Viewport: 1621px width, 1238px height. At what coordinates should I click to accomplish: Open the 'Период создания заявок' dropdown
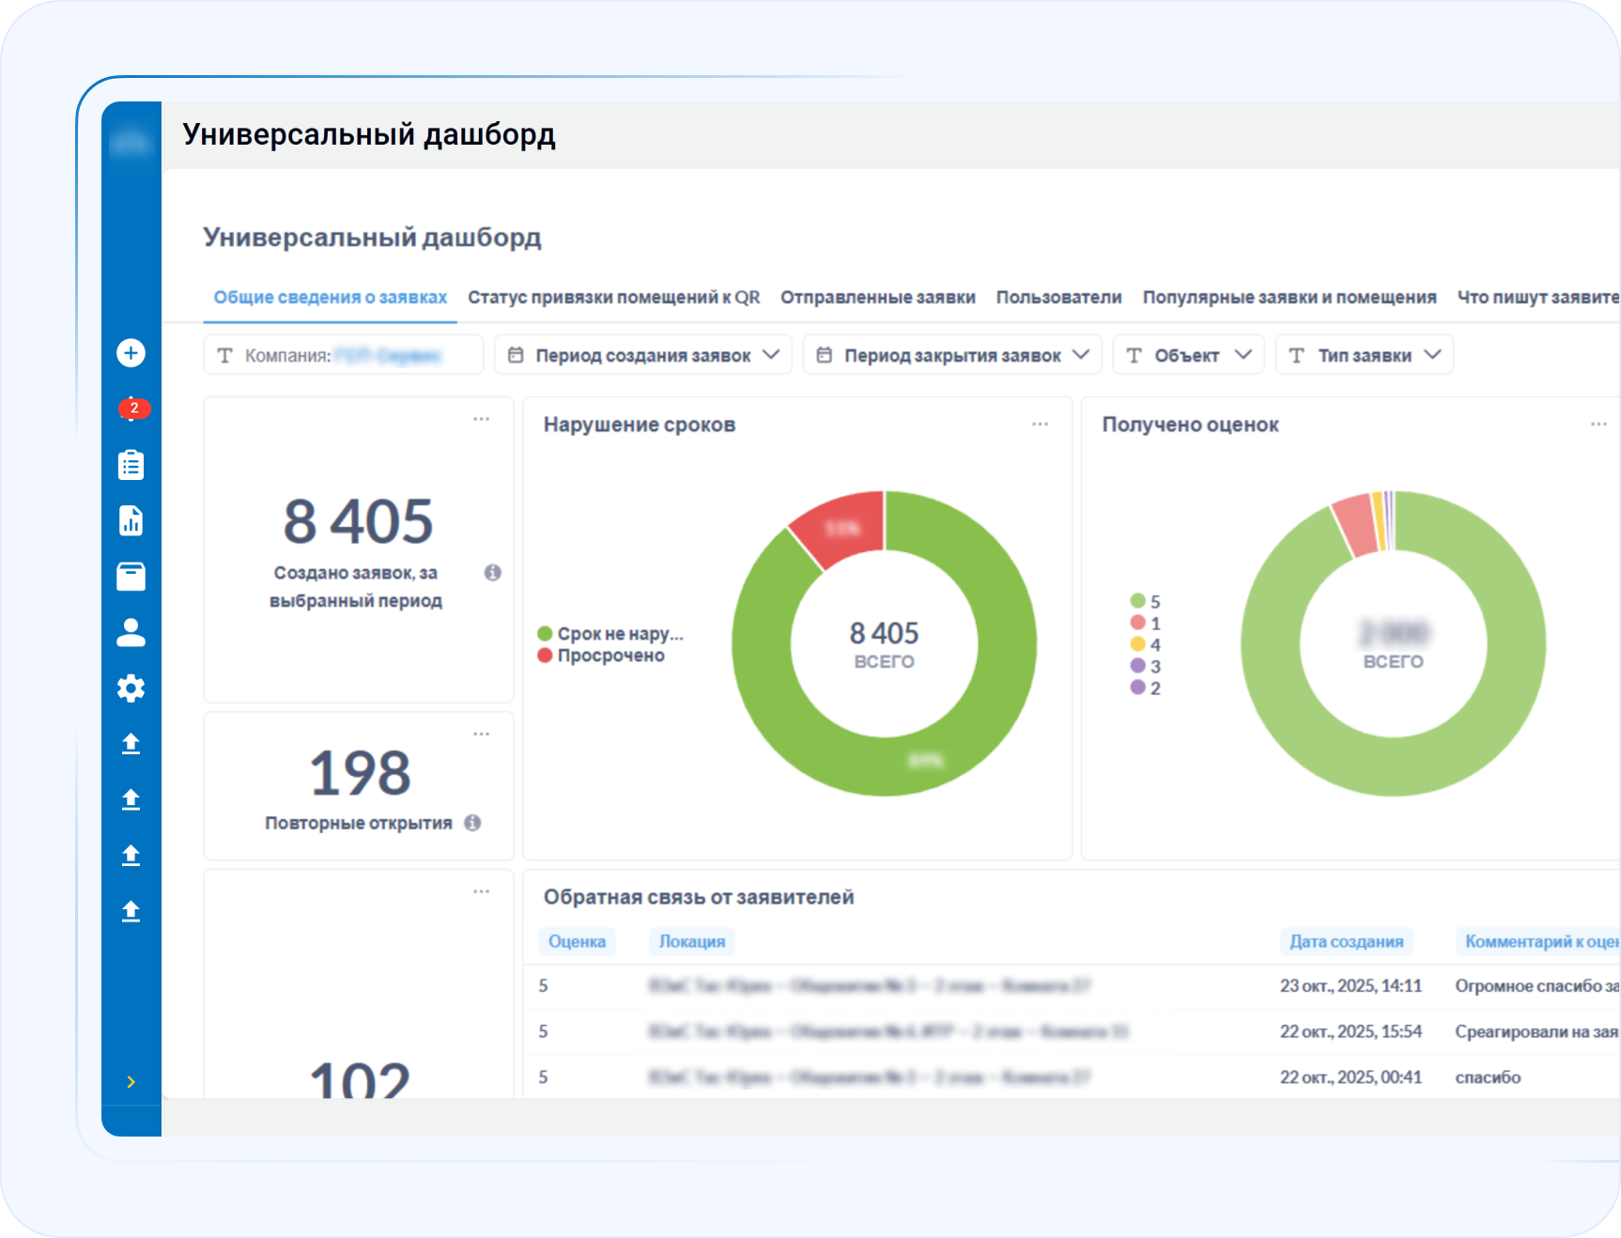click(x=642, y=354)
